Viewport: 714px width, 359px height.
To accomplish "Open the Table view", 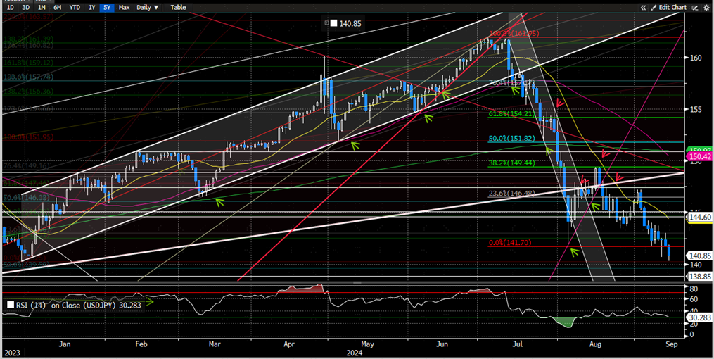I will (178, 7).
